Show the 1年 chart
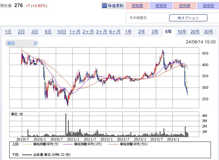Screen dimensions: 219x160 pos(128,32)
